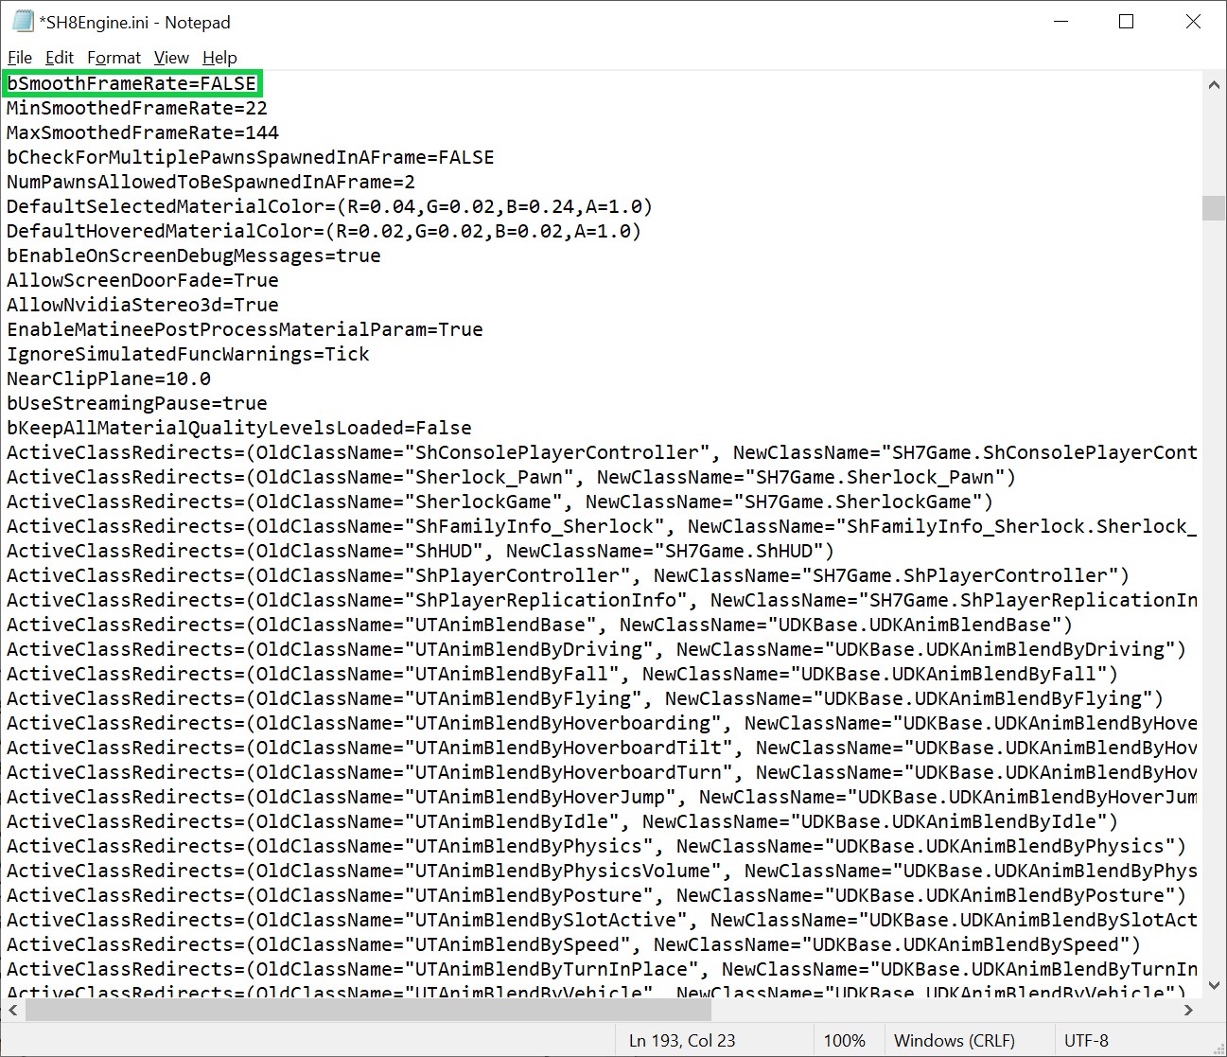1227x1057 pixels.
Task: Click the horizontal scrollbar right arrow
Action: tap(1189, 1010)
